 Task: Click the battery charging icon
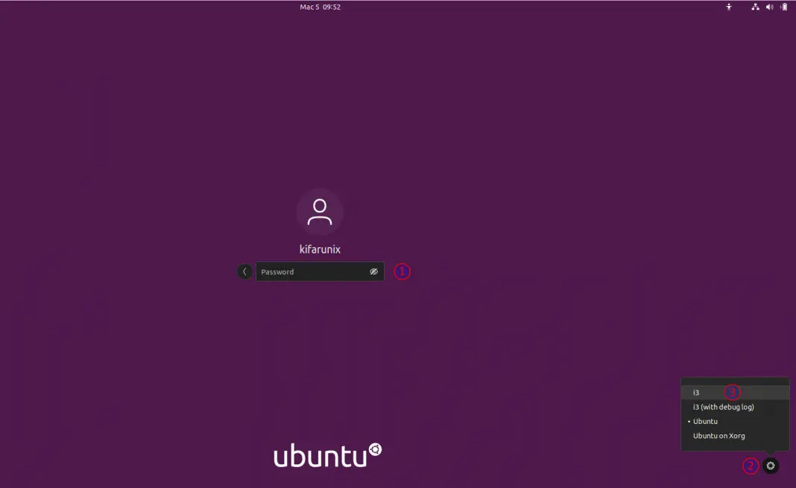point(783,7)
